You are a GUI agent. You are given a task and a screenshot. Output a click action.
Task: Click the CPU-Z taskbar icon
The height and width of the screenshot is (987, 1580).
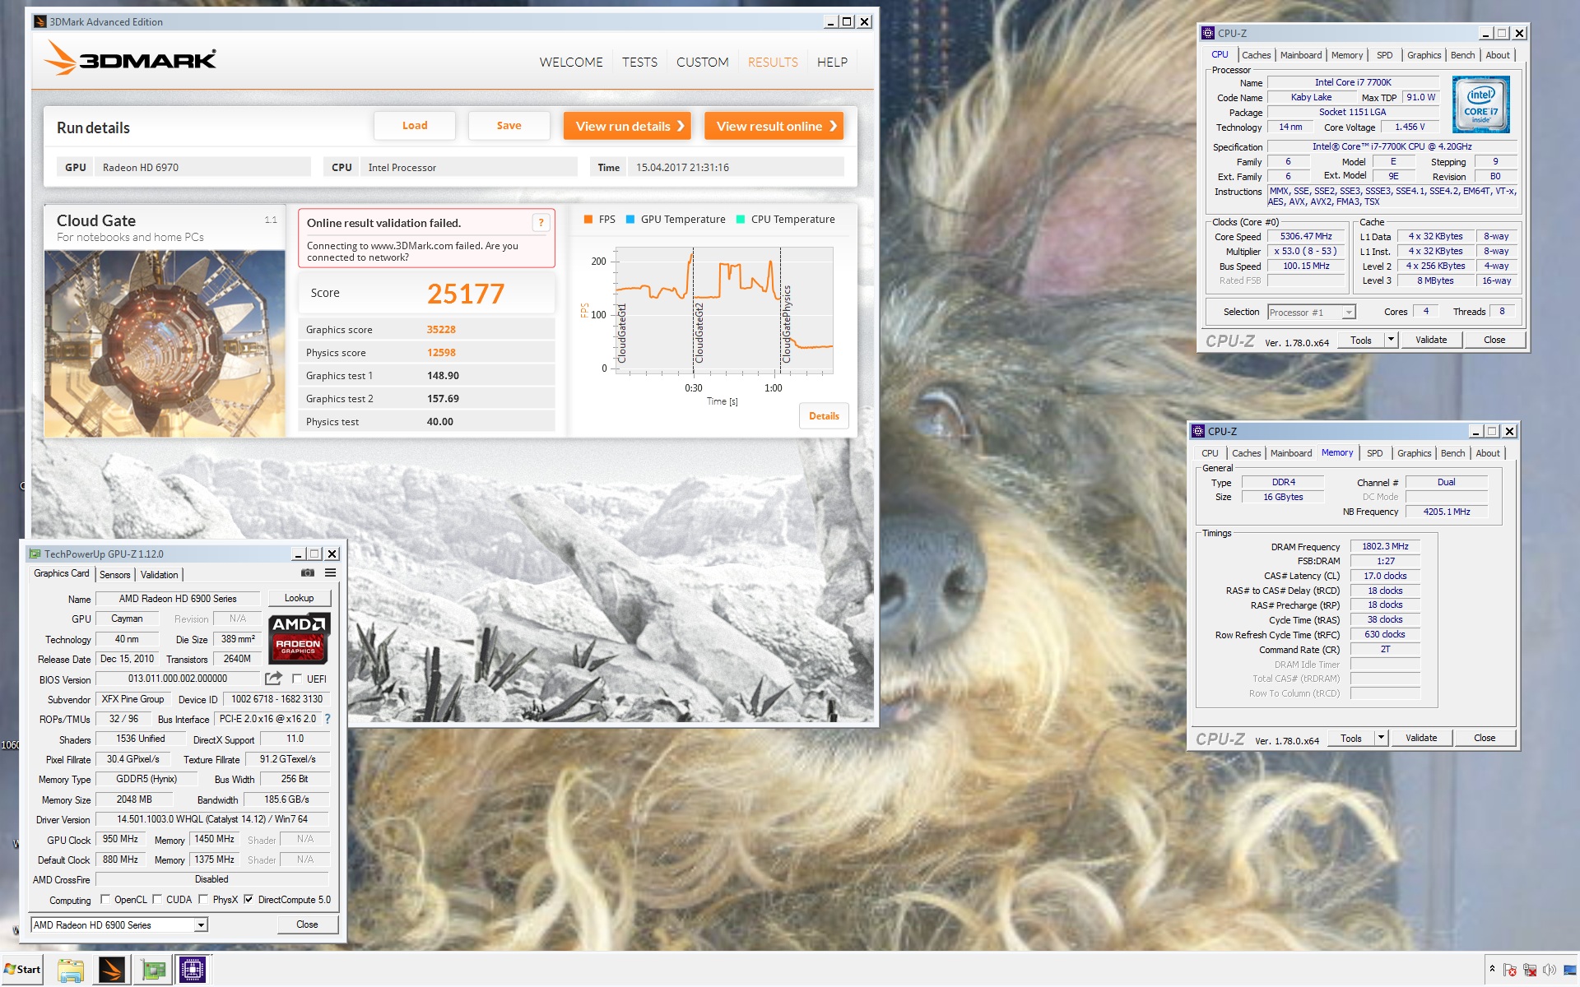click(x=193, y=970)
